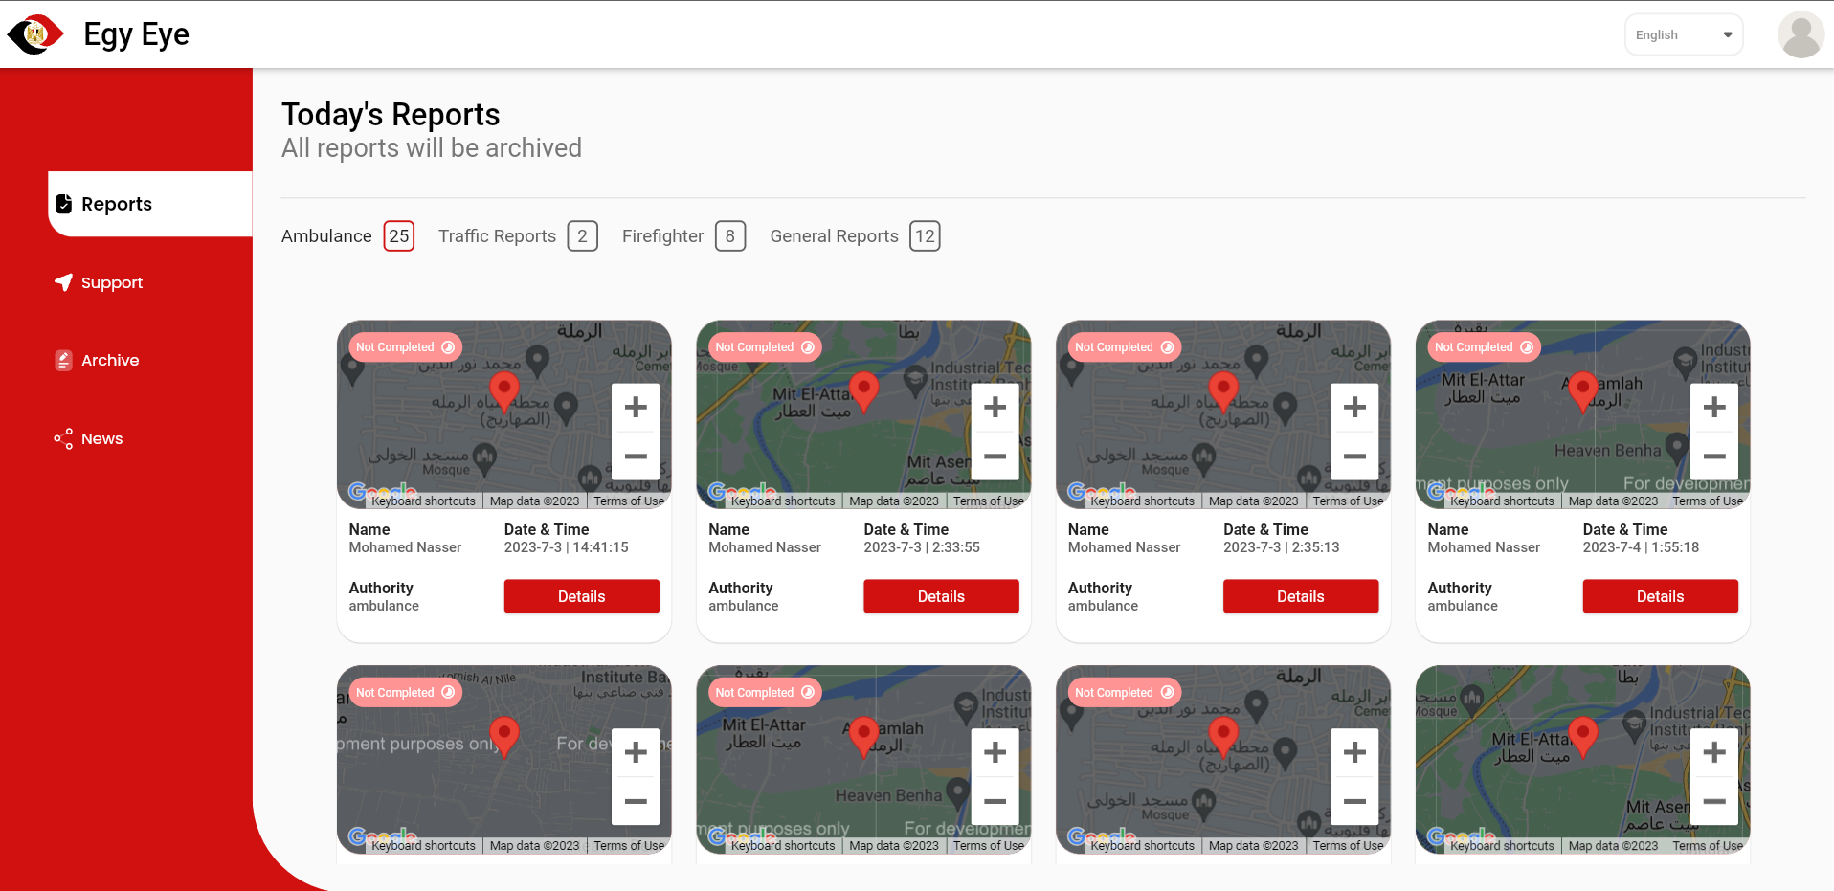Toggle Not Completed badge on the 1:55:18 report

pyautogui.click(x=1484, y=347)
